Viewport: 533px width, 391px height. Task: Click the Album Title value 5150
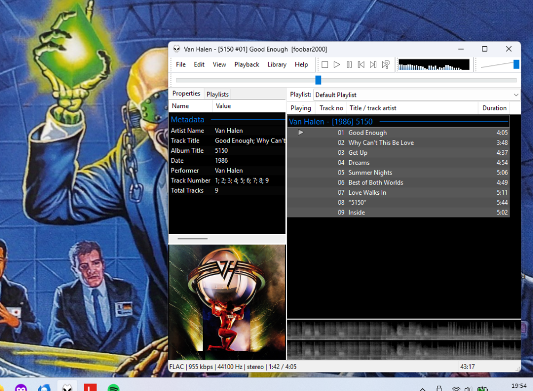pyautogui.click(x=221, y=151)
